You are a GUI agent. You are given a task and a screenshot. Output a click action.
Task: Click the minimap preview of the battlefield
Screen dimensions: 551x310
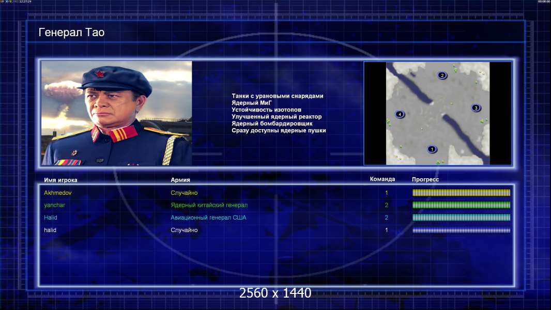pyautogui.click(x=437, y=113)
